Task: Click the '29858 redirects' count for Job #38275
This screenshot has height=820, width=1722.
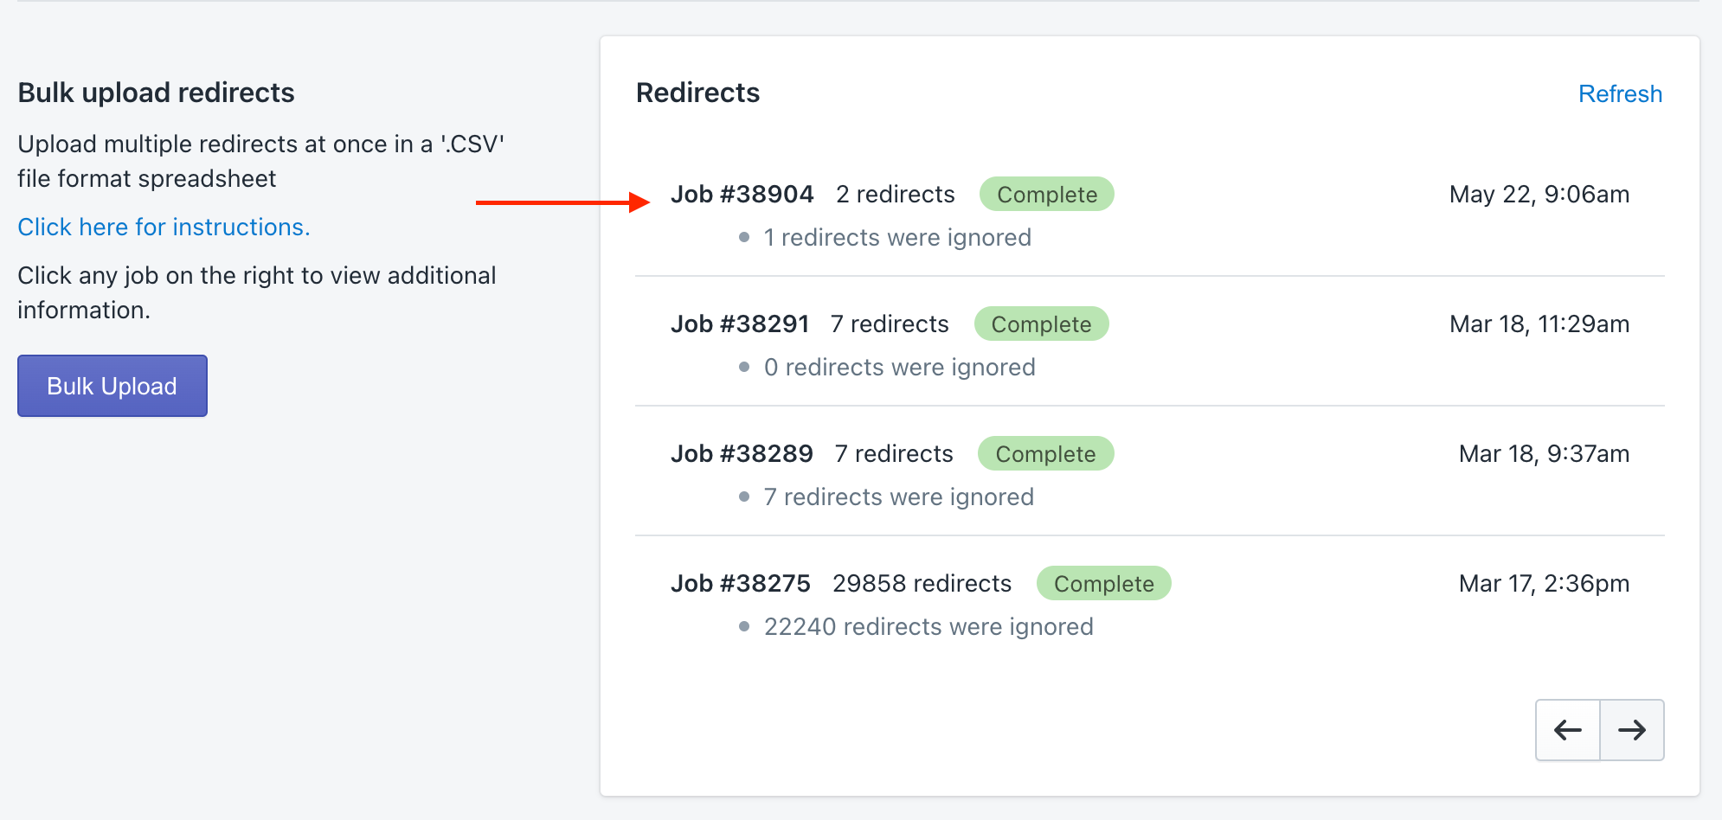Action: pos(921,583)
